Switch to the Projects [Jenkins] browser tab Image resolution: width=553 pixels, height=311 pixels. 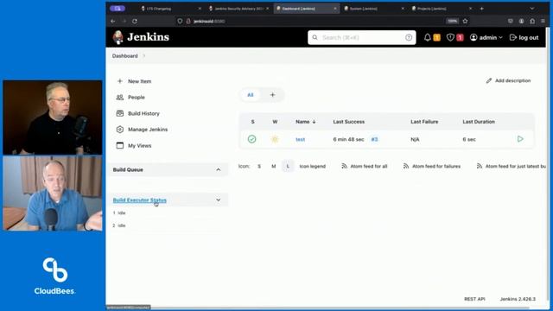click(x=441, y=9)
